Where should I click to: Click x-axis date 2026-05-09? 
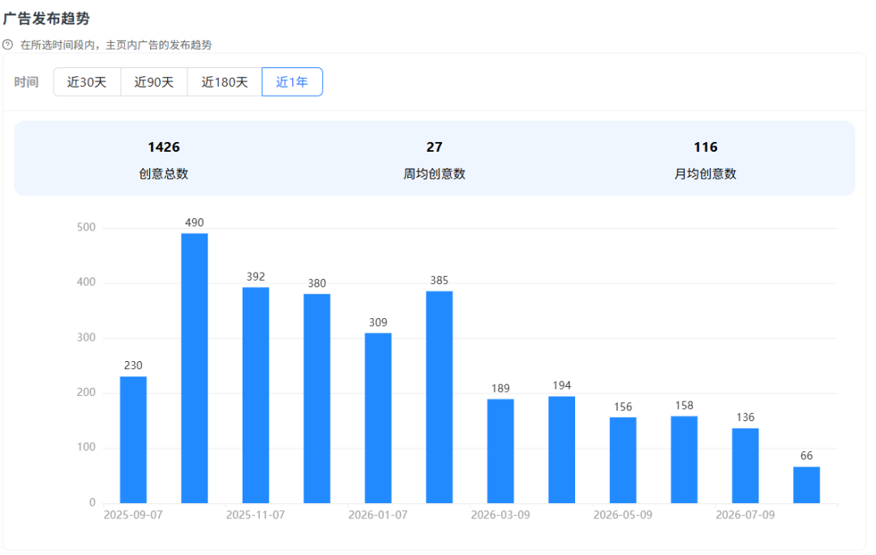(x=623, y=514)
